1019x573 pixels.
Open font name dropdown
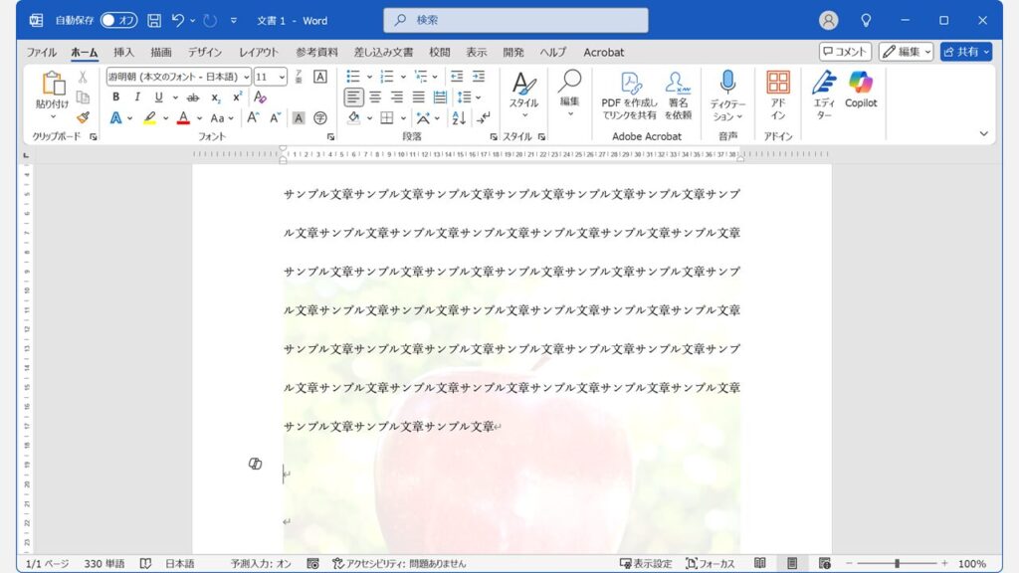[247, 77]
